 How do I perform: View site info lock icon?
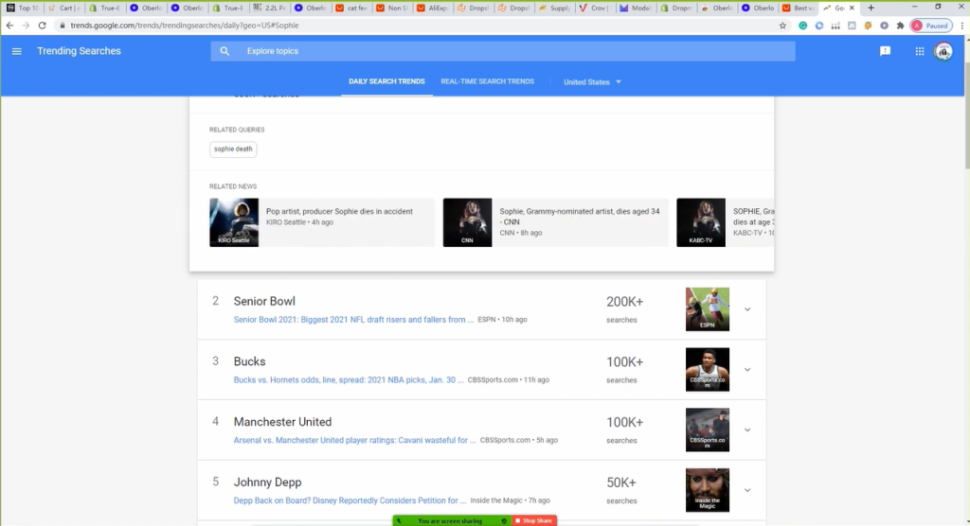[62, 26]
